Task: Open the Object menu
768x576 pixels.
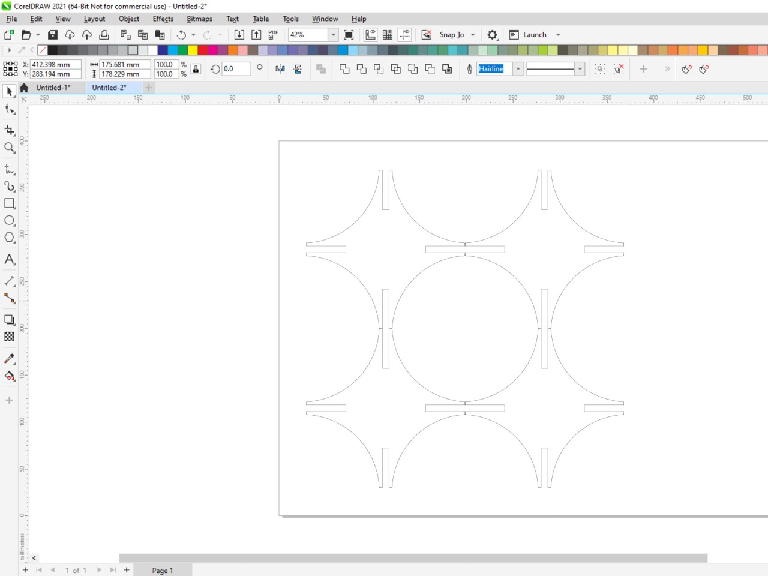Action: click(129, 19)
